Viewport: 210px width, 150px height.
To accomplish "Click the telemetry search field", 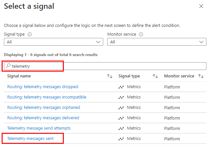I will click(107, 66).
